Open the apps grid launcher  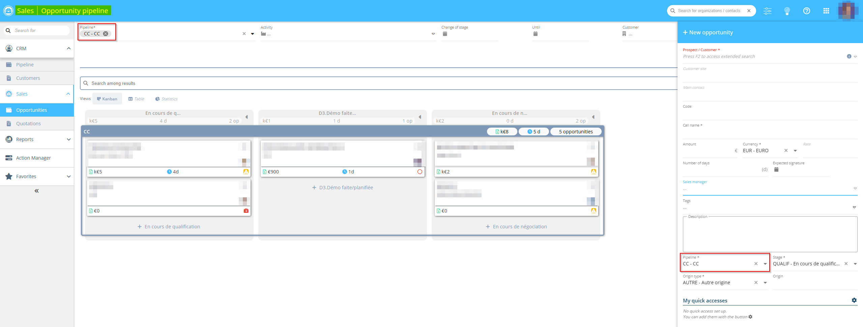click(x=826, y=11)
